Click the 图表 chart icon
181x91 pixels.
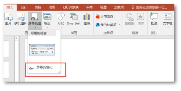86,17
